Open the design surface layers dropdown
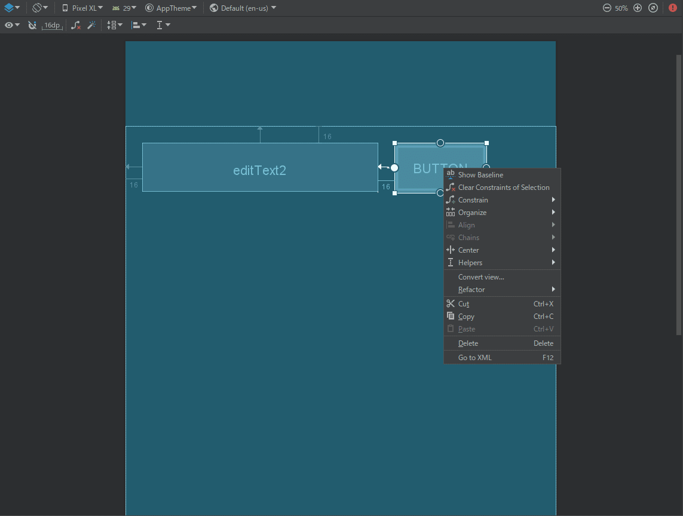 click(12, 8)
